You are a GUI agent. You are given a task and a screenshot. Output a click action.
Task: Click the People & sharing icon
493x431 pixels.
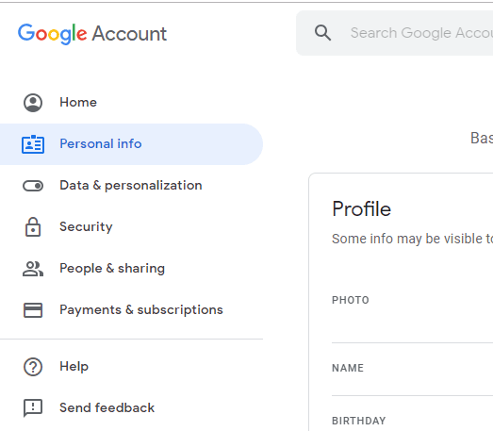point(33,269)
